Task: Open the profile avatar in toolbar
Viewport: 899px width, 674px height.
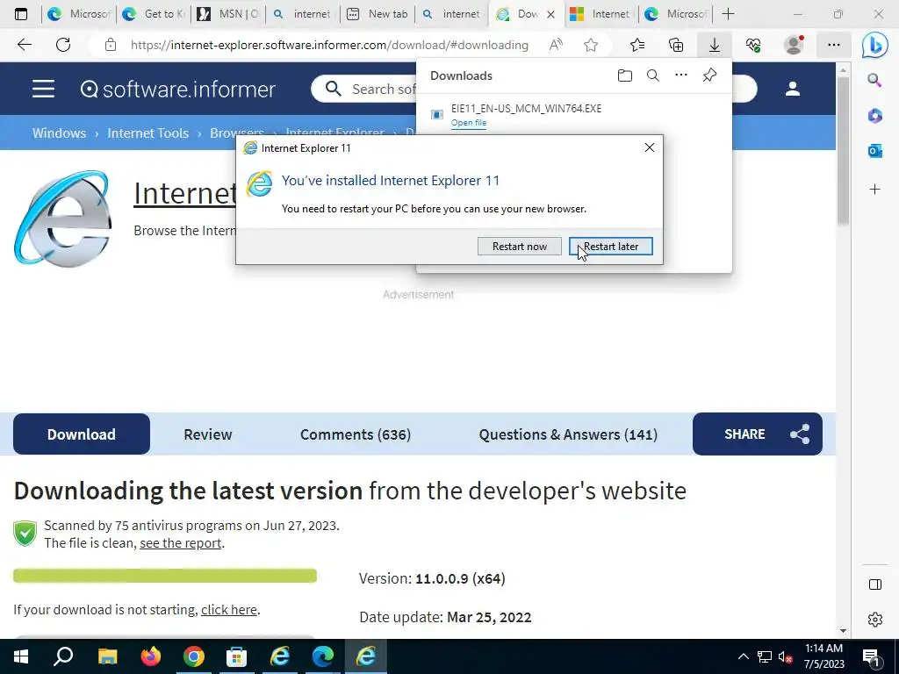Action: pos(794,45)
